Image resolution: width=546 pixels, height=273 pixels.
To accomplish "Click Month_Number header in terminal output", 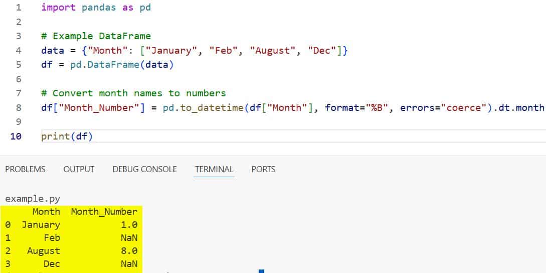I will point(104,212).
